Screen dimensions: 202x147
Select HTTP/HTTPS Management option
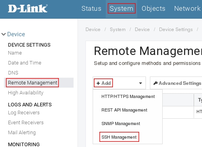[x=128, y=96]
